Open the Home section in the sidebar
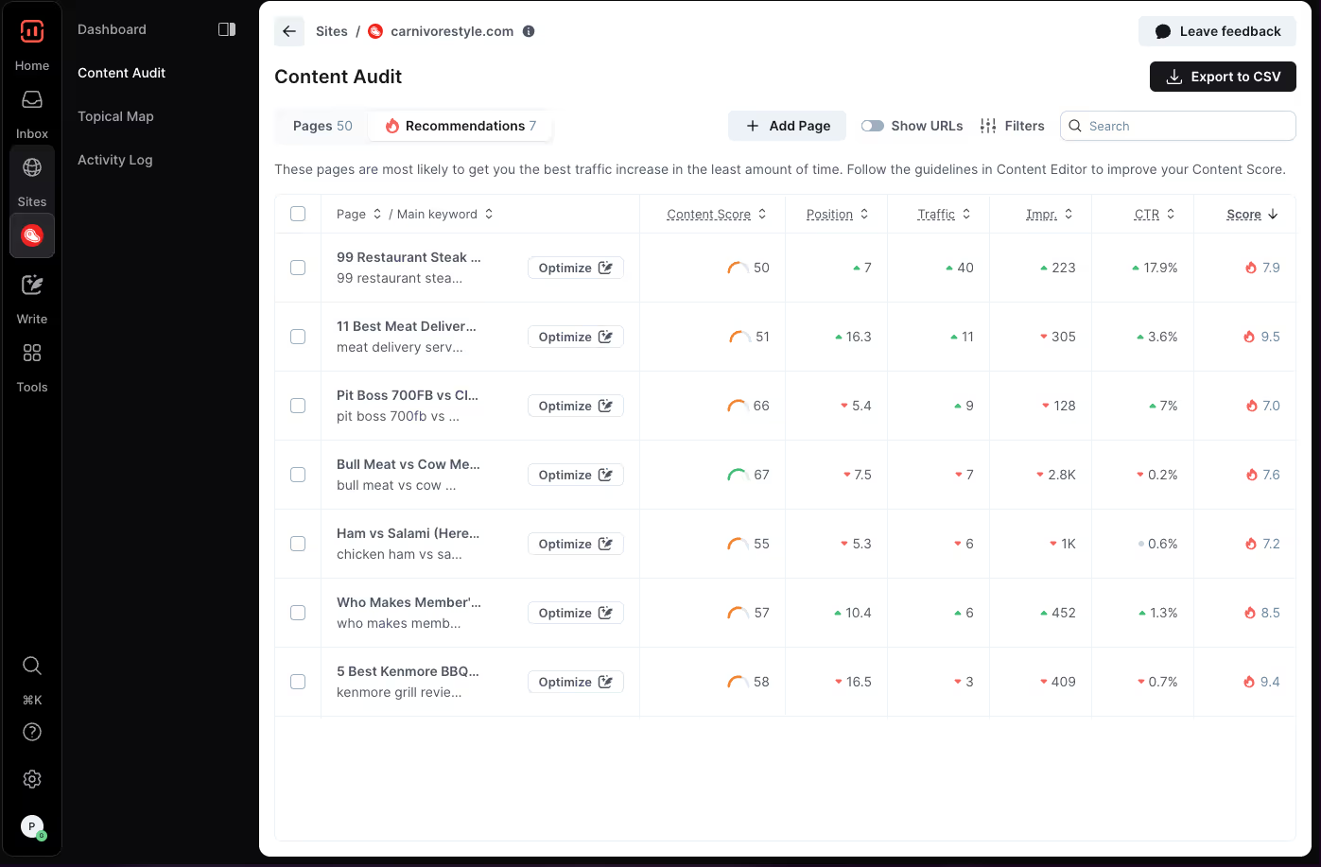This screenshot has height=867, width=1321. (31, 43)
